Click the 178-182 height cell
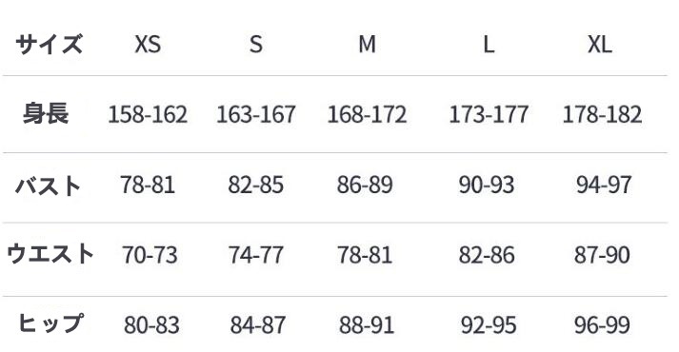Viewport: 679px width, 352px height. 602,114
